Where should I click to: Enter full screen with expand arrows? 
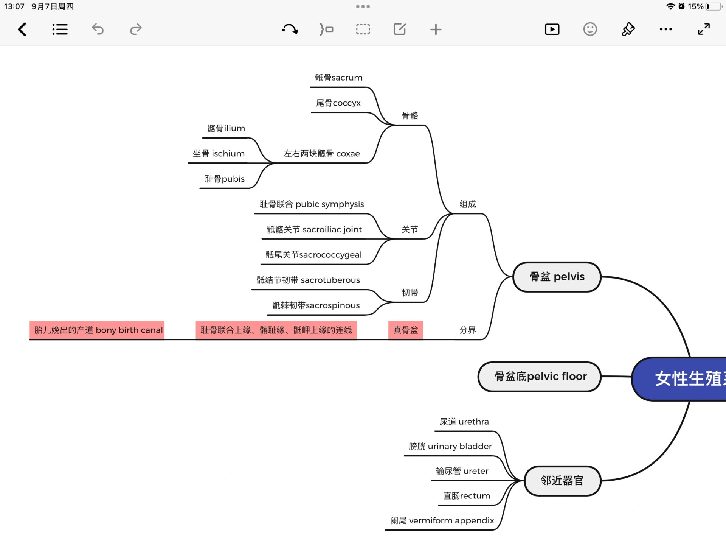(x=704, y=29)
